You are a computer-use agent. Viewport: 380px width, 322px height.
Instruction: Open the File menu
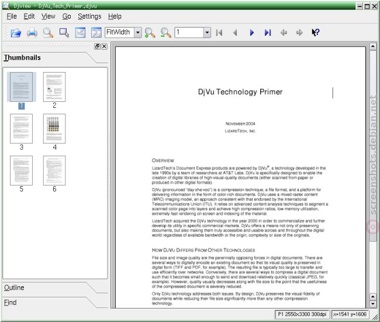[x=12, y=16]
